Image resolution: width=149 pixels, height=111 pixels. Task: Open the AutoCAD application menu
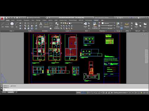[2, 18]
